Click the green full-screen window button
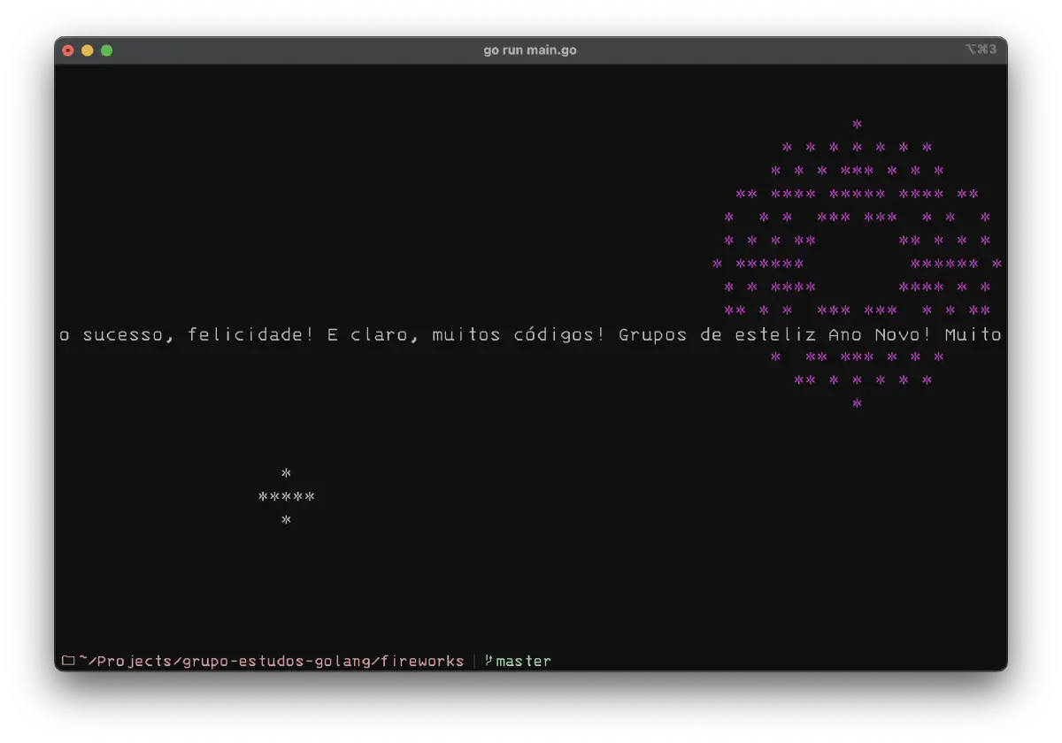Image resolution: width=1062 pixels, height=743 pixels. coord(107,50)
